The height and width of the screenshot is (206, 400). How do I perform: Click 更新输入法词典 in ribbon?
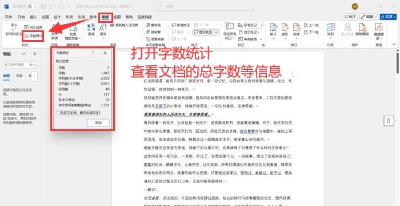point(124,25)
